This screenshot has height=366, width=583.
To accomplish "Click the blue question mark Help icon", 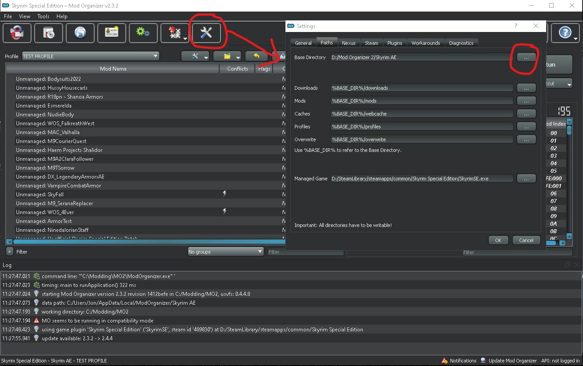I will [x=564, y=33].
